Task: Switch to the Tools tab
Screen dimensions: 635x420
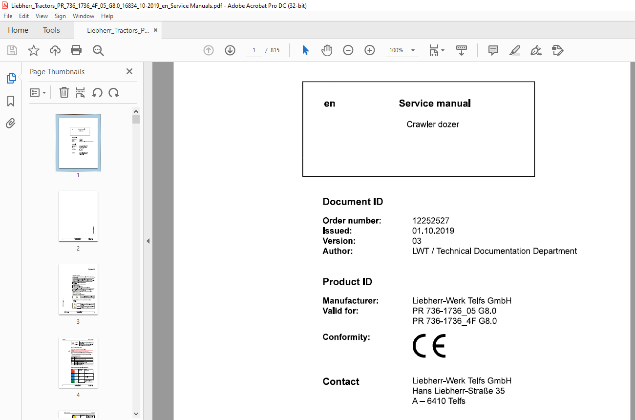Action: click(51, 30)
